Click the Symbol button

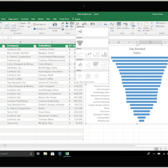tap(161, 26)
